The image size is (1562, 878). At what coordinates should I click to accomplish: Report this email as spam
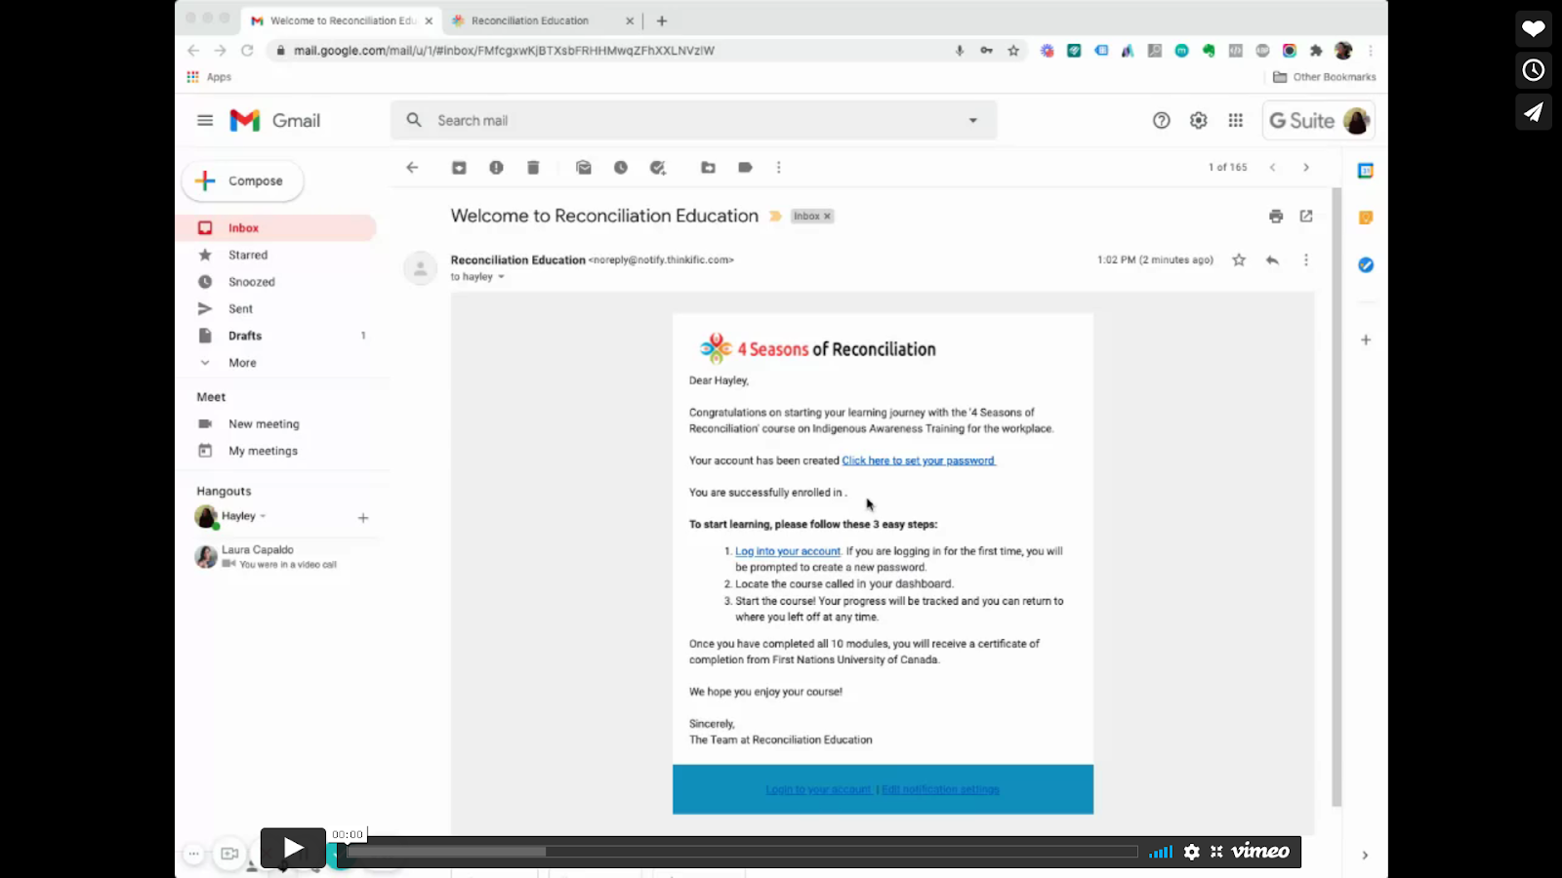pyautogui.click(x=496, y=168)
